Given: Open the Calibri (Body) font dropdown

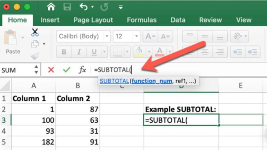Looking at the screenshot, I should (107, 36).
